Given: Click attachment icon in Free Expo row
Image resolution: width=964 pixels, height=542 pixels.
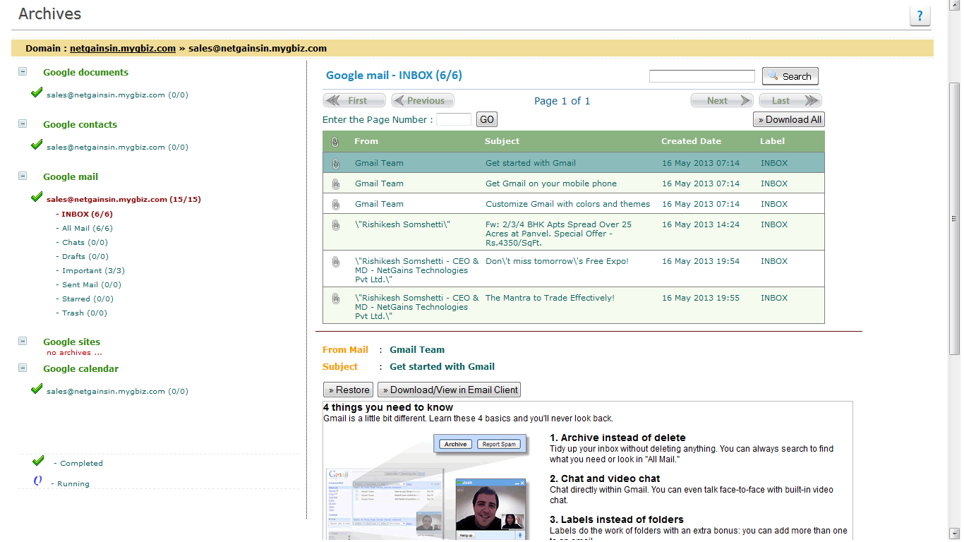Looking at the screenshot, I should click(335, 261).
